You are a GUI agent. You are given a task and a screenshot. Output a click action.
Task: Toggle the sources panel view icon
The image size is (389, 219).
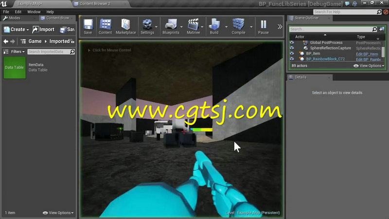pyautogui.click(x=6, y=52)
